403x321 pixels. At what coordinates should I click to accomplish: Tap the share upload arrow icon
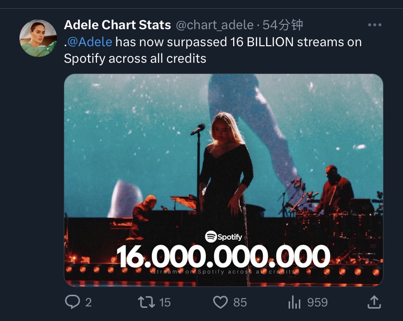point(374,302)
